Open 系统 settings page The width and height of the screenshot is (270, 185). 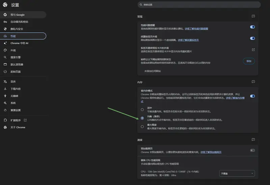pyautogui.click(x=23, y=103)
